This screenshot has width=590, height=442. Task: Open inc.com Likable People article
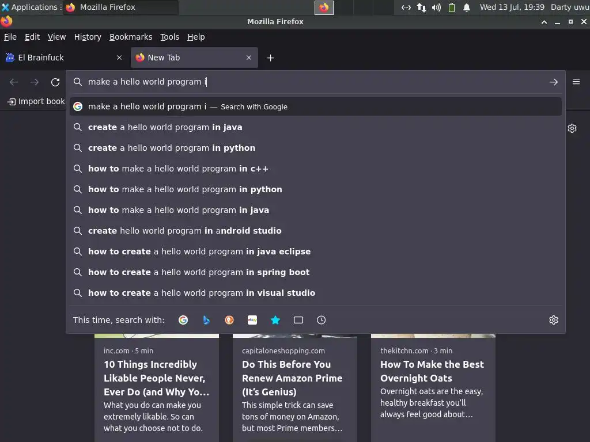tap(157, 388)
